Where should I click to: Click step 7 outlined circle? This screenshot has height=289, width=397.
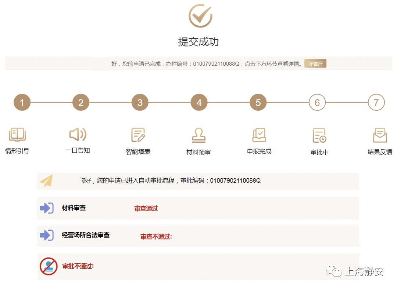tap(376, 103)
